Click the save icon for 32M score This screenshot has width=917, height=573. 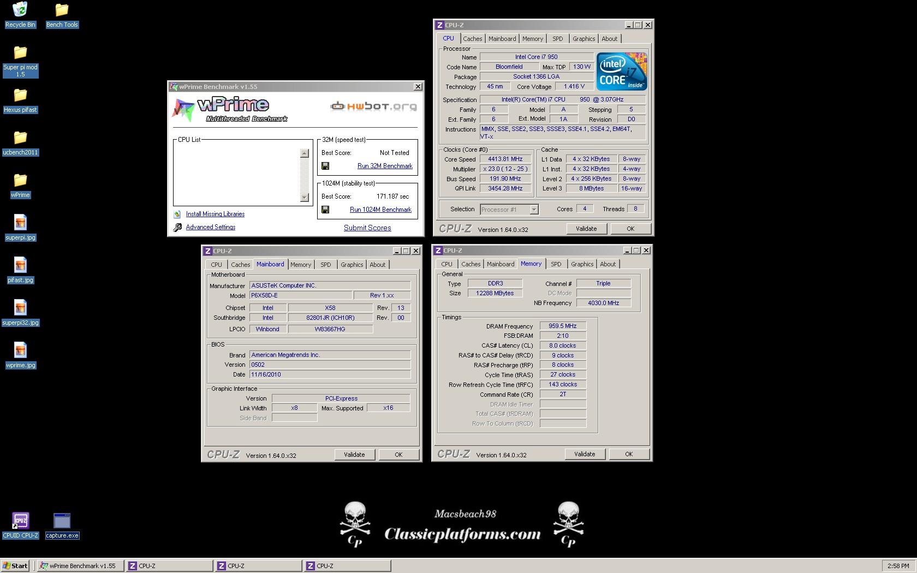(325, 166)
